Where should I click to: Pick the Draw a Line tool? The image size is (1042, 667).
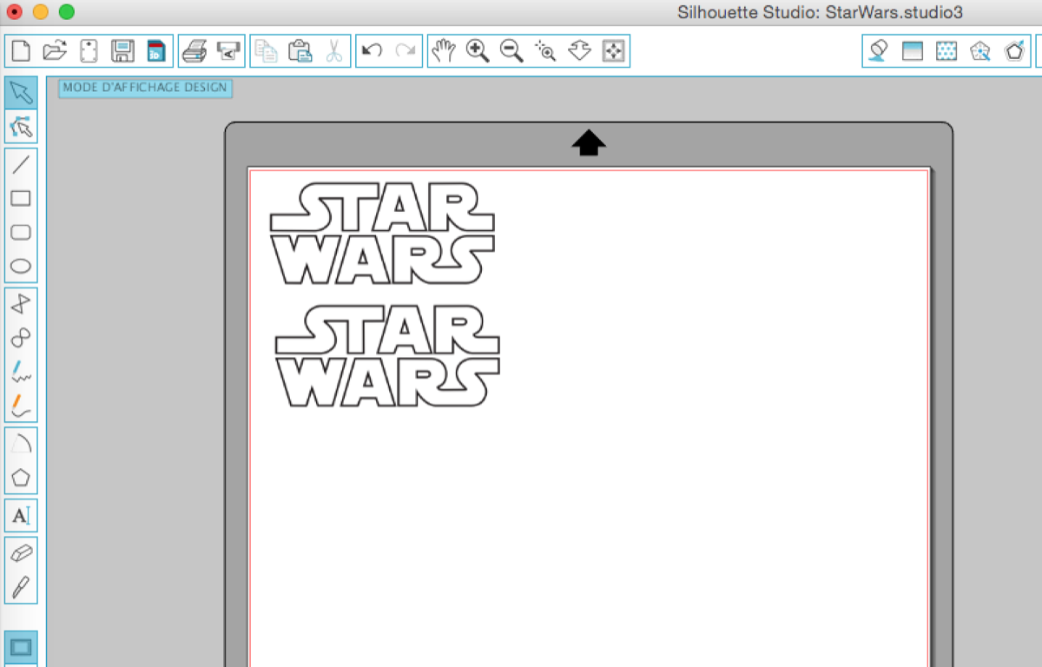[21, 164]
